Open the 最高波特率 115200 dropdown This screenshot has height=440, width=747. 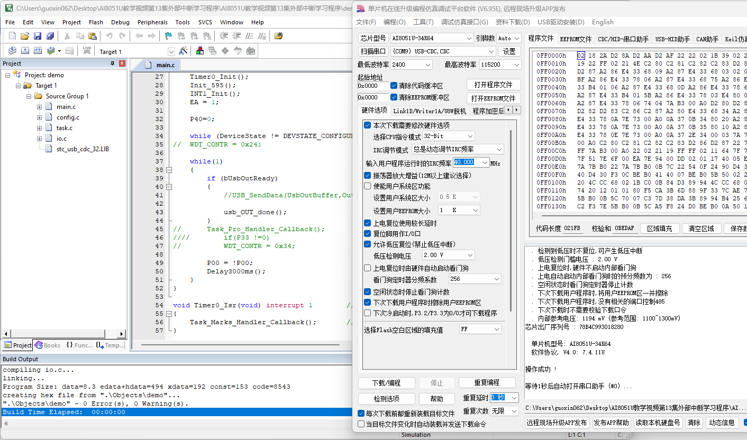tap(500, 65)
